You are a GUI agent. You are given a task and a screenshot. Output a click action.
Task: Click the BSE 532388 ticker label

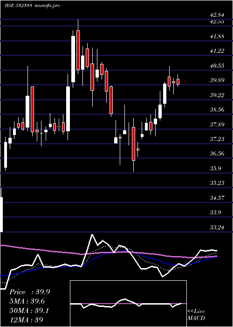tap(18, 6)
